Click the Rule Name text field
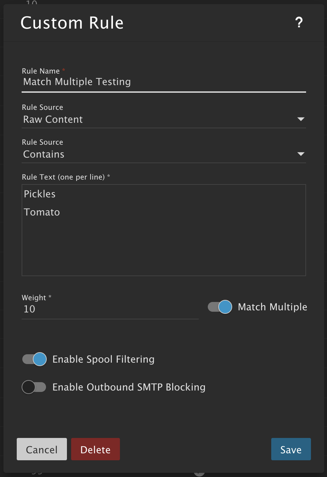 click(x=163, y=82)
